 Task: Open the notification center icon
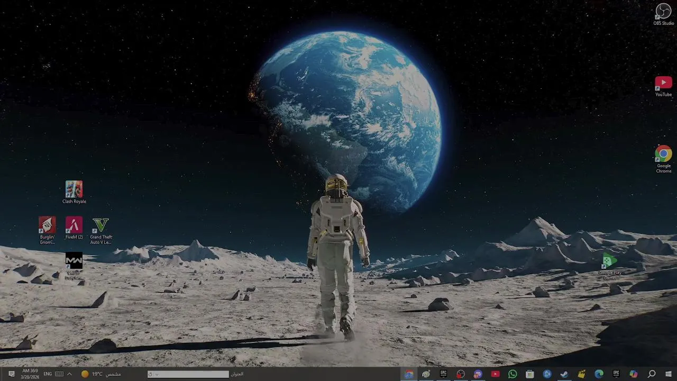[x=12, y=374]
